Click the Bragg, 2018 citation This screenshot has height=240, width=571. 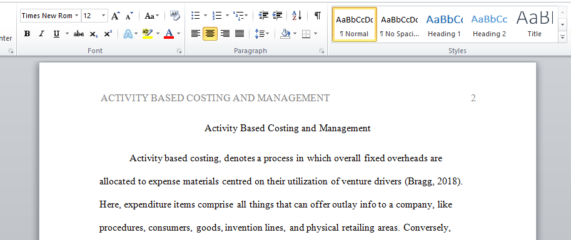click(x=433, y=181)
